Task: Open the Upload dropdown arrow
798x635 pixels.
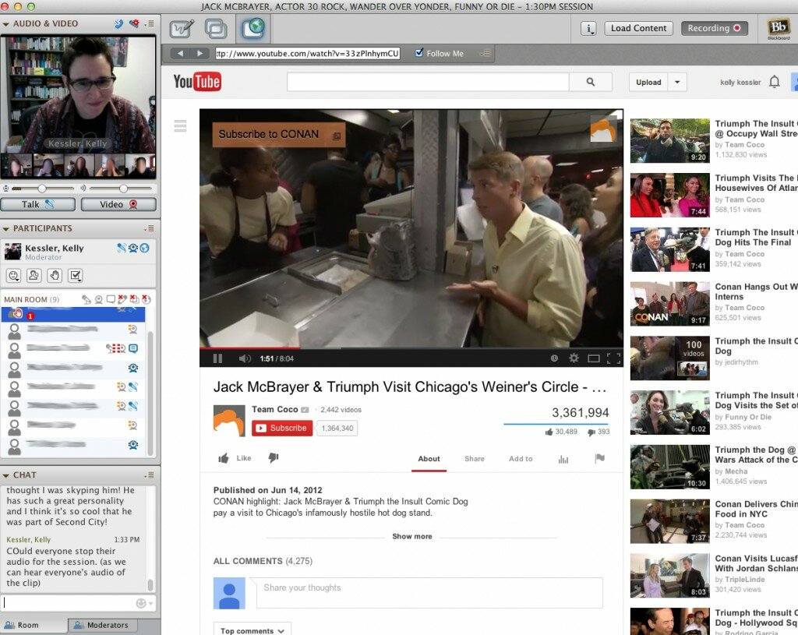Action: (677, 82)
